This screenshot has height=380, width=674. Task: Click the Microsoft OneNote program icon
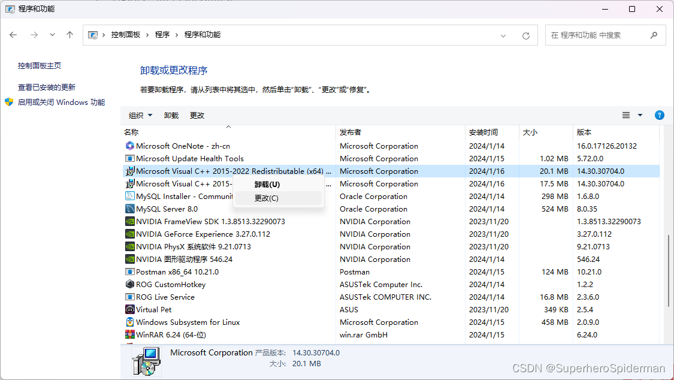point(130,146)
